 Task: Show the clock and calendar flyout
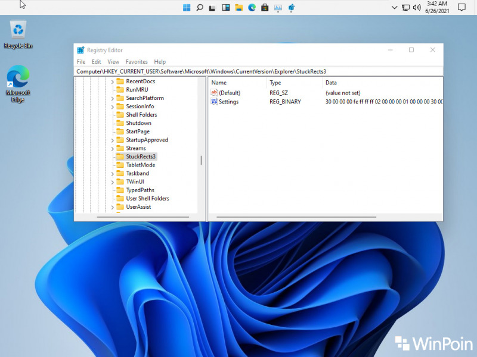tap(437, 7)
